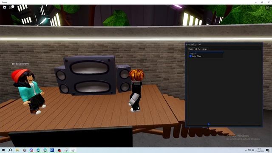The width and height of the screenshot is (272, 153).
Task: Select the UI Settings tab
Action: [201, 49]
